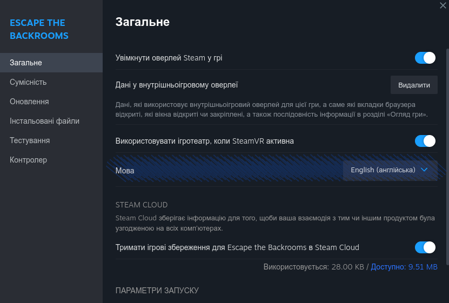
Task: Close the properties window with X
Action: pyautogui.click(x=443, y=5)
